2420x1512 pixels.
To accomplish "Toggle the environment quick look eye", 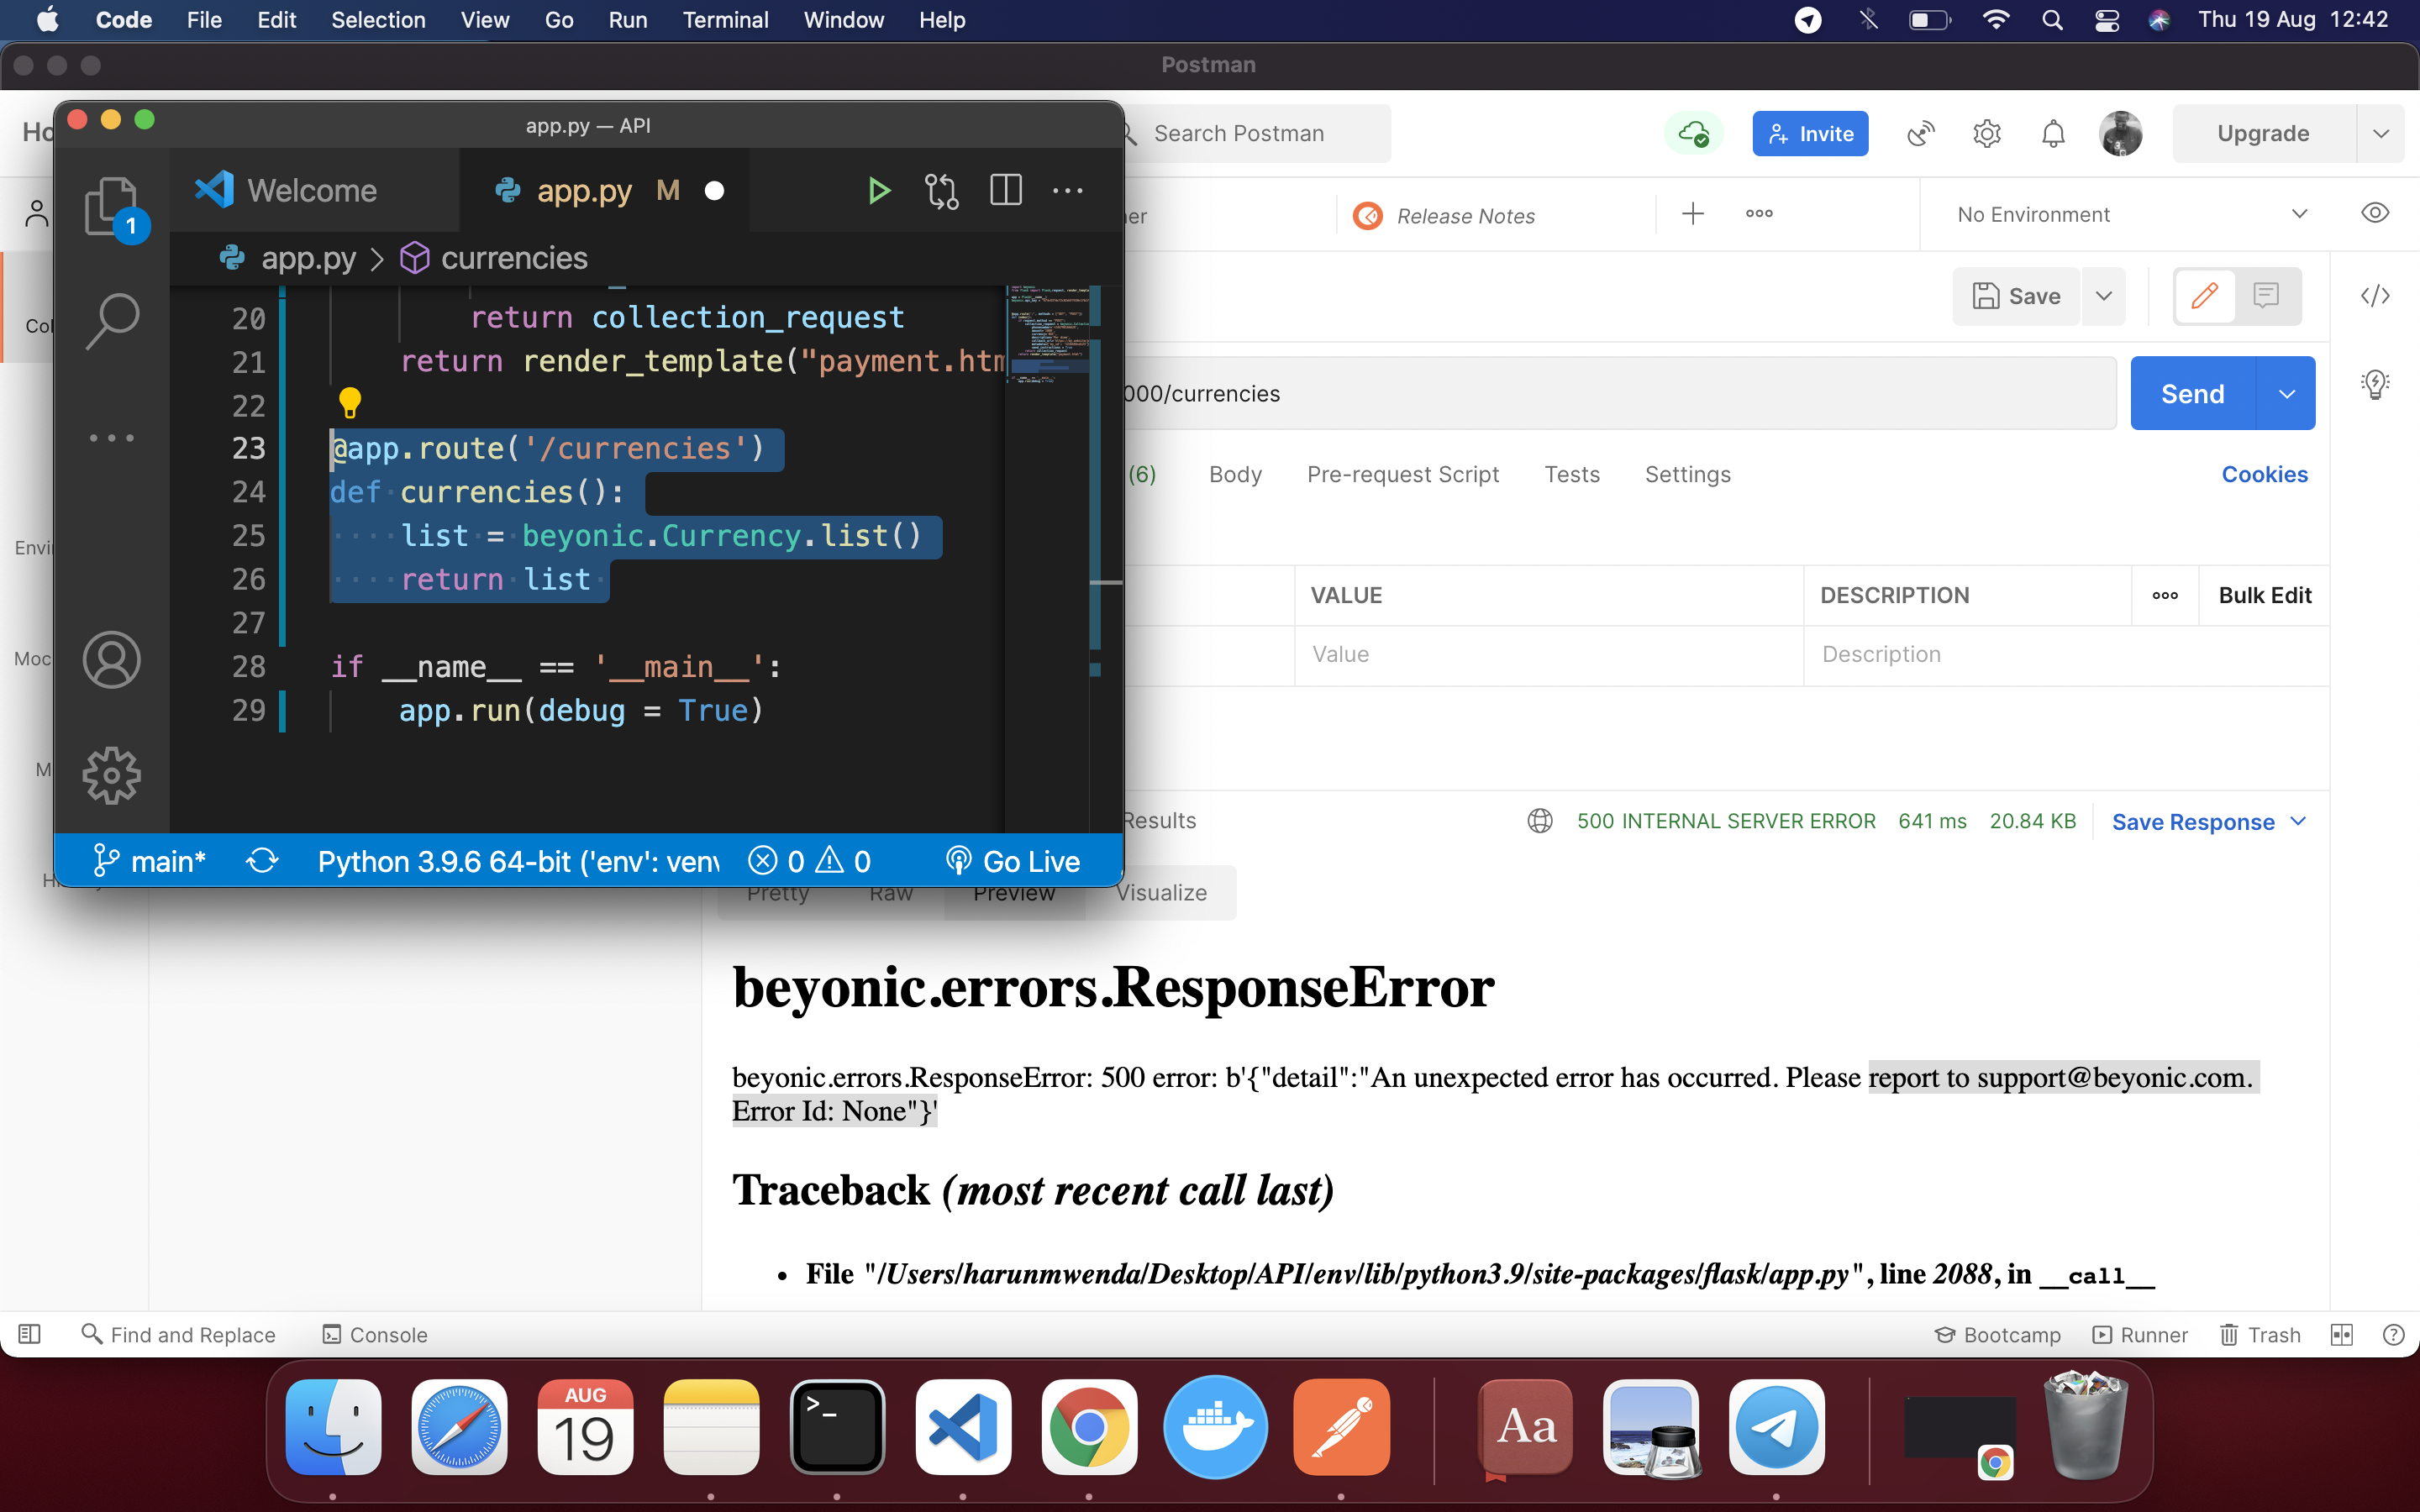I will 2374,214.
